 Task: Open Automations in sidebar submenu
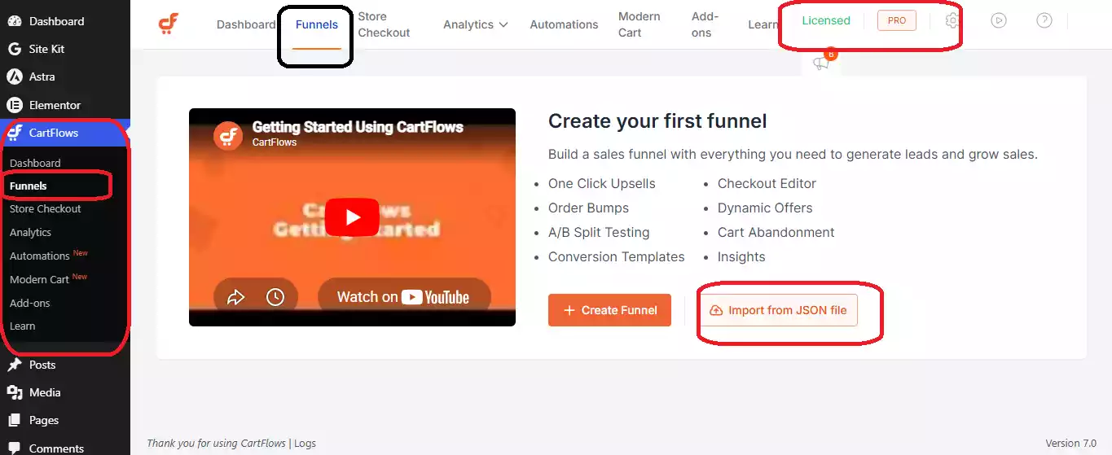click(x=39, y=256)
